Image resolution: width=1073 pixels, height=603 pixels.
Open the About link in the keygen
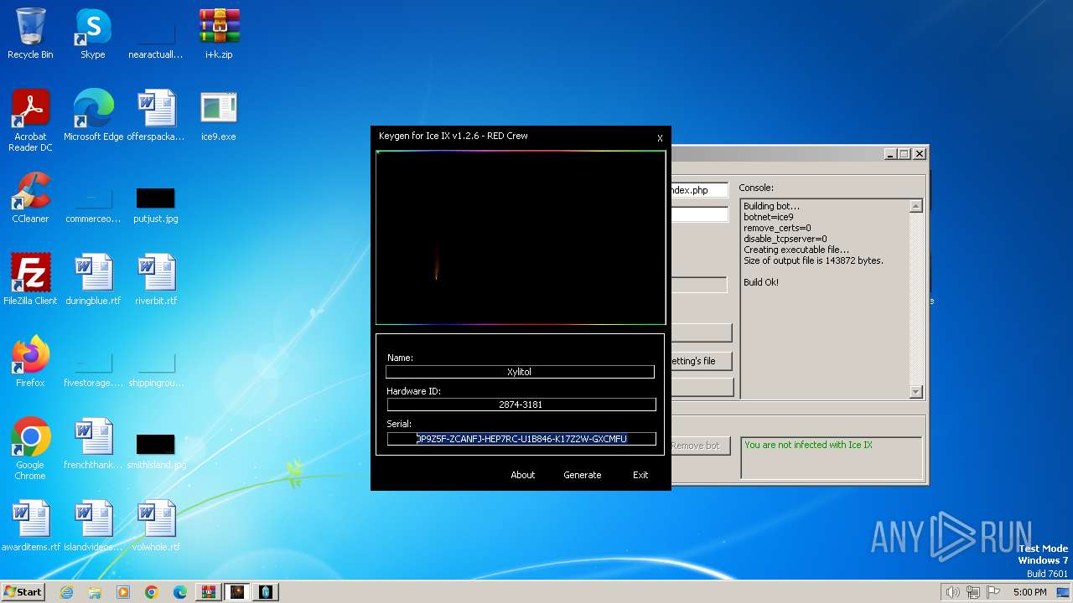(522, 475)
